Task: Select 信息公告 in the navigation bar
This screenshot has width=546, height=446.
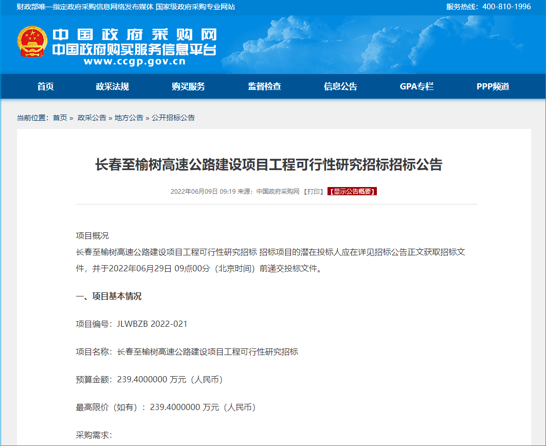Action: pyautogui.click(x=340, y=86)
